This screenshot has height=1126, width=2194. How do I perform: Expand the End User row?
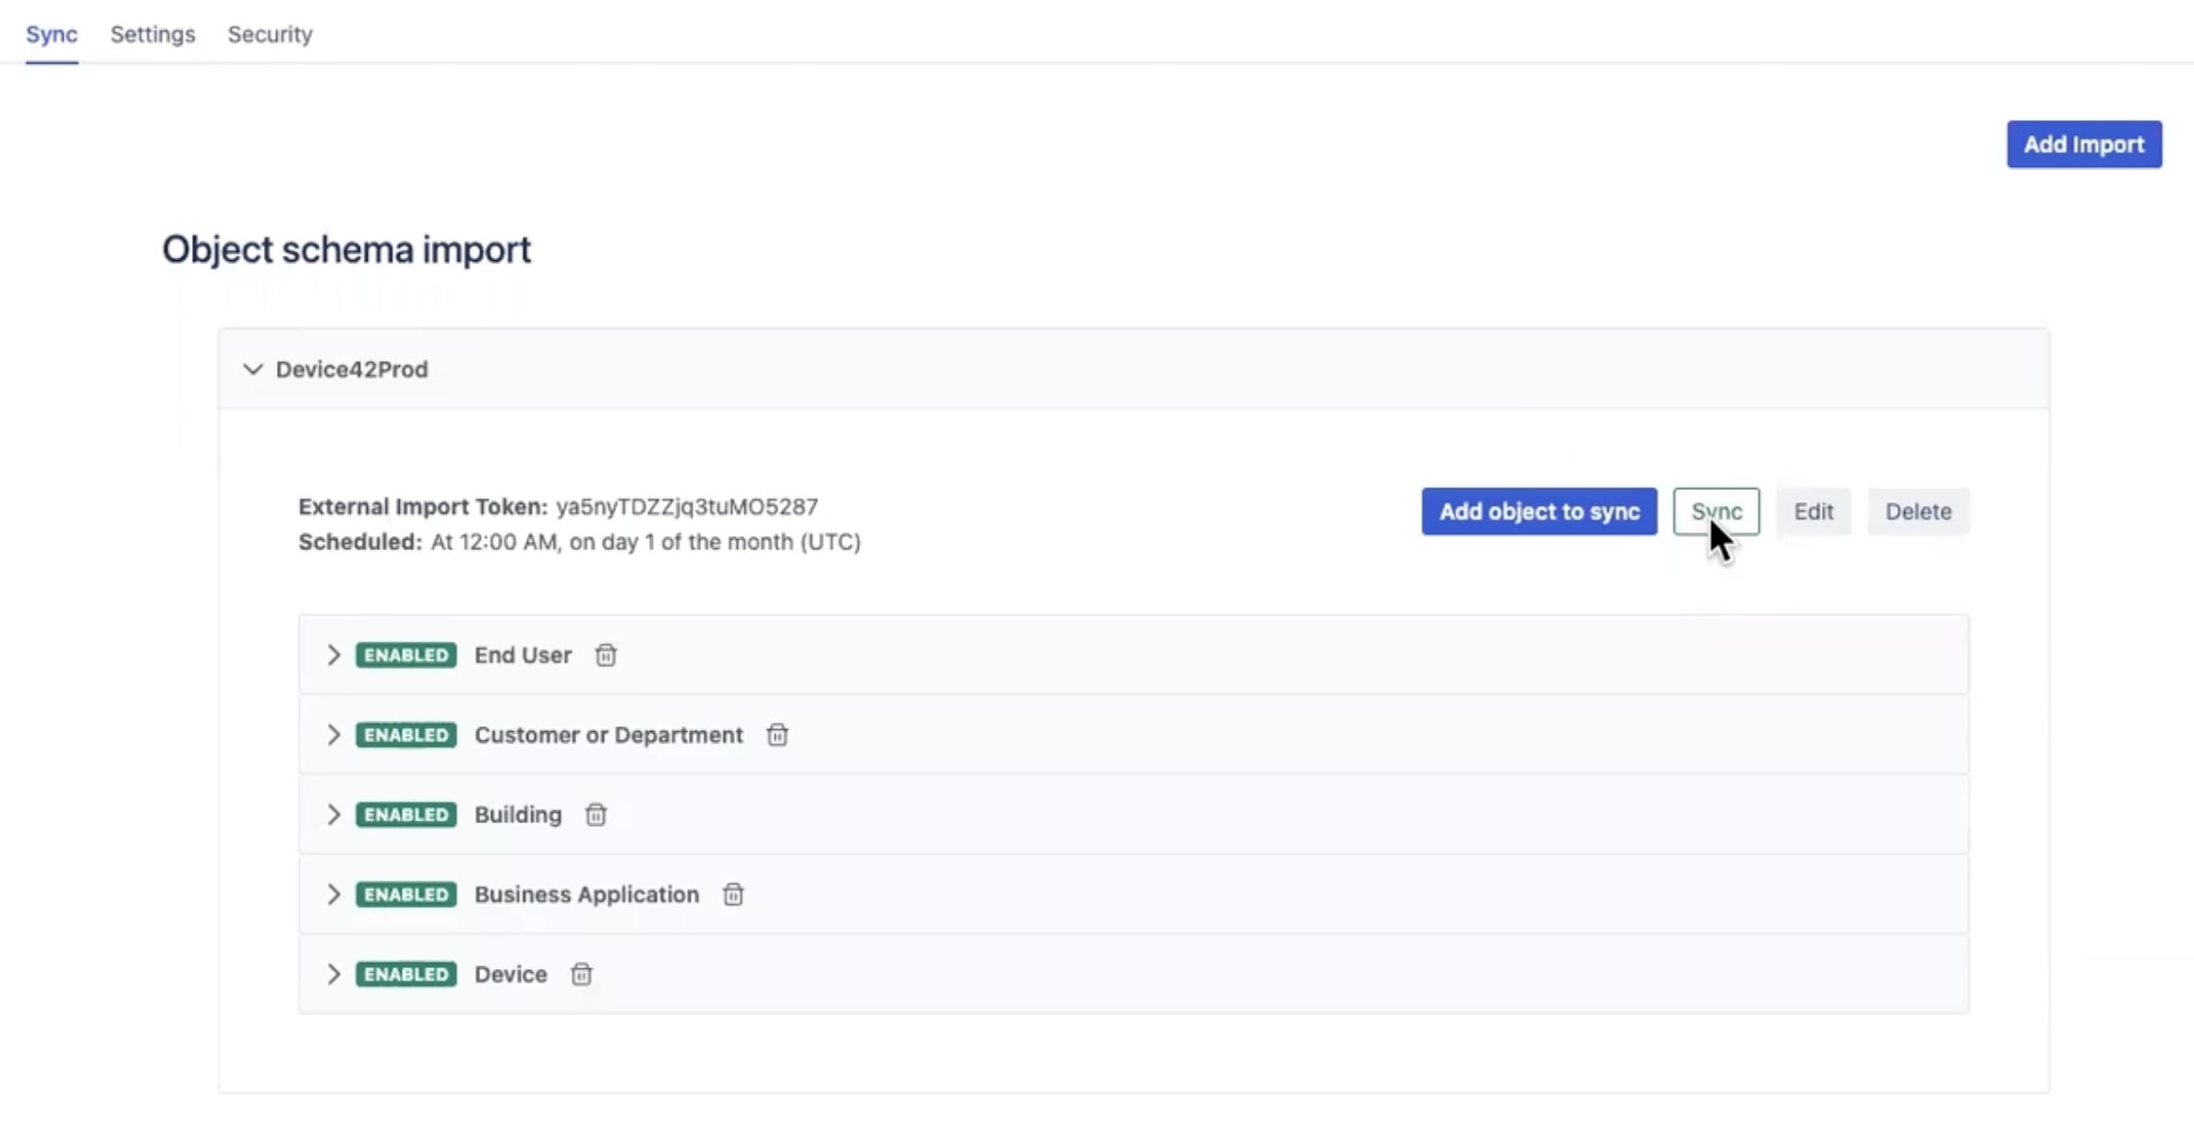333,654
